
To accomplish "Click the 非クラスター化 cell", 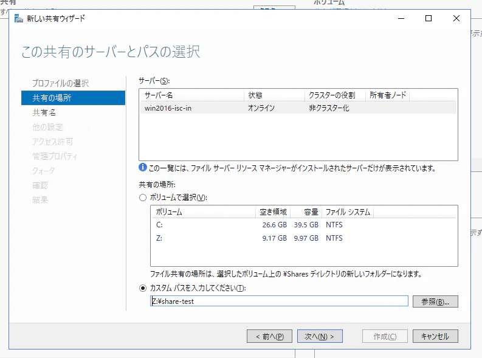I will click(329, 108).
